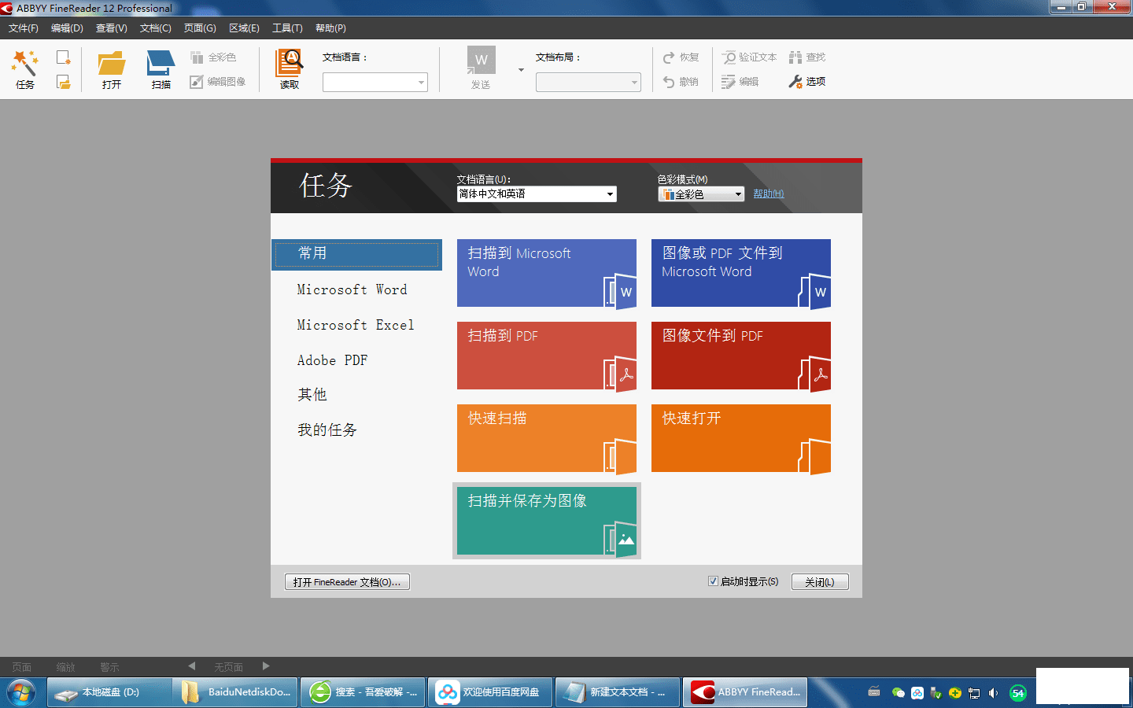Viewport: 1133px width, 708px height.
Task: Click the 读取 recognize toolbar icon
Action: point(290,69)
